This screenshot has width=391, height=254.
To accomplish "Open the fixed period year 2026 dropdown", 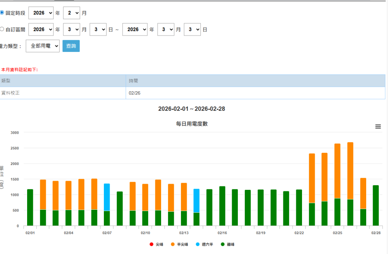I will pos(41,13).
